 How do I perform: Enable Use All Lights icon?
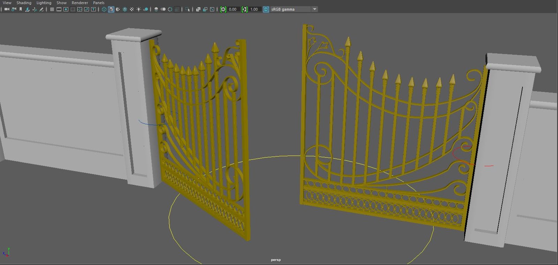click(139, 9)
